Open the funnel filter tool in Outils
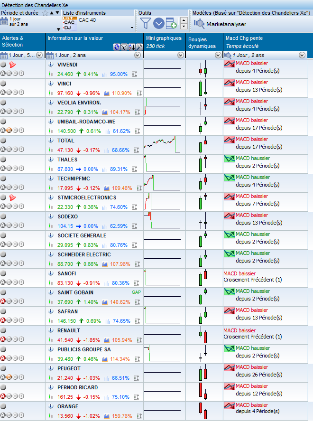Viewport: 313px width, 423px height. click(x=145, y=23)
